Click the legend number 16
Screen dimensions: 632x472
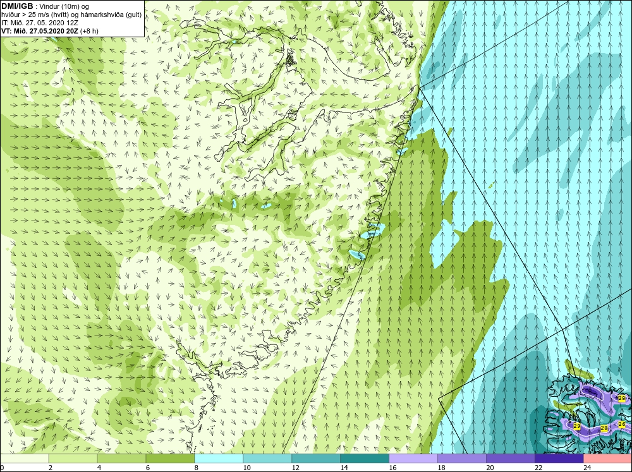click(x=392, y=468)
